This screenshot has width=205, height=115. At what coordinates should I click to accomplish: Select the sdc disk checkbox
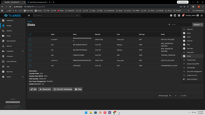[x=30, y=50]
